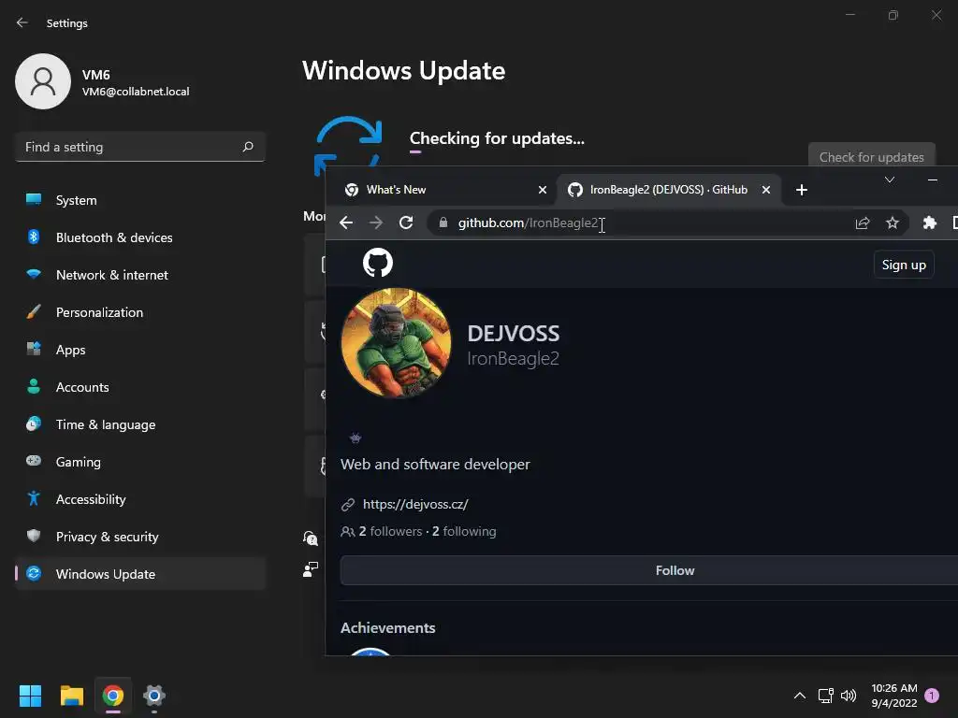The image size is (958, 718).
Task: Click the Chrome taskbar icon
Action: point(113,695)
